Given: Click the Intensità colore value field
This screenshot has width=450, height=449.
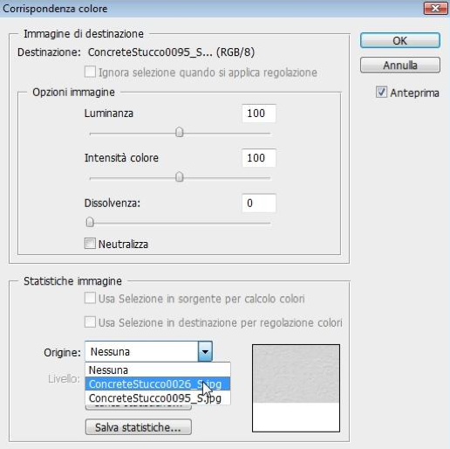Looking at the screenshot, I should click(258, 158).
